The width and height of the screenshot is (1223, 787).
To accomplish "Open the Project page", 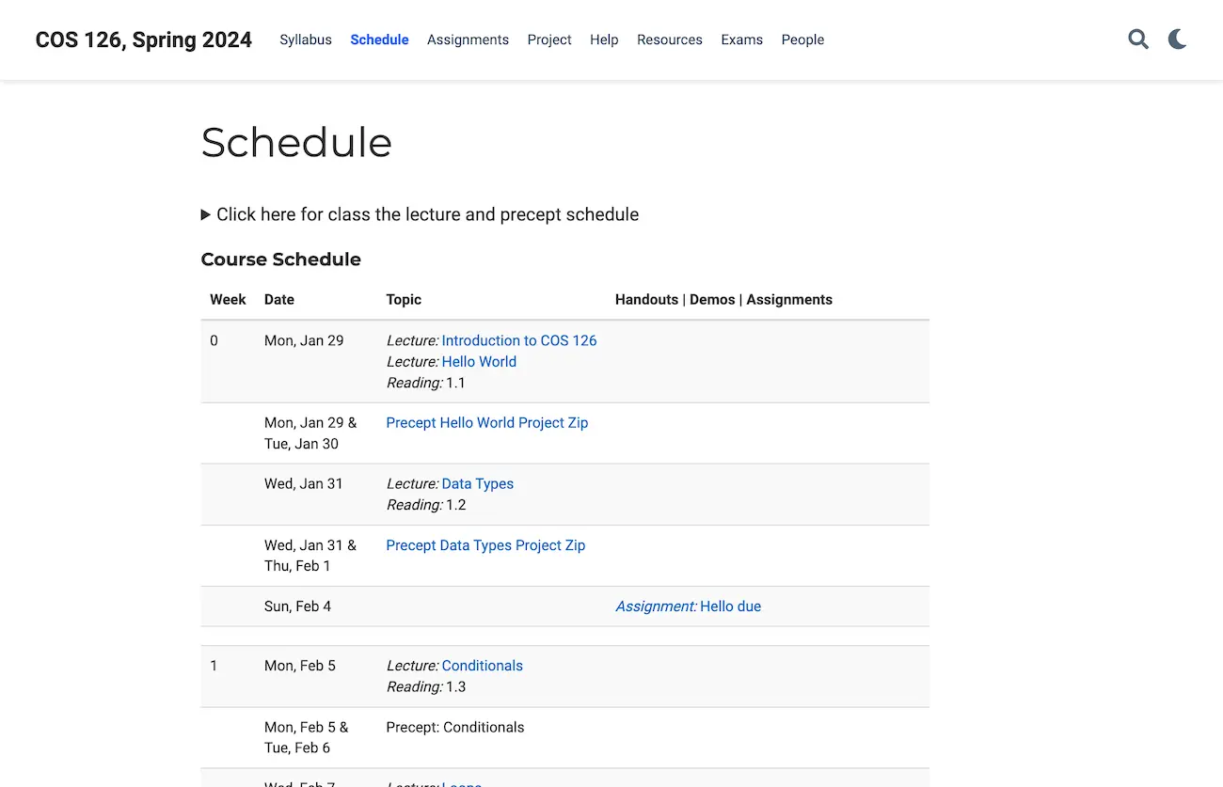I will [549, 39].
